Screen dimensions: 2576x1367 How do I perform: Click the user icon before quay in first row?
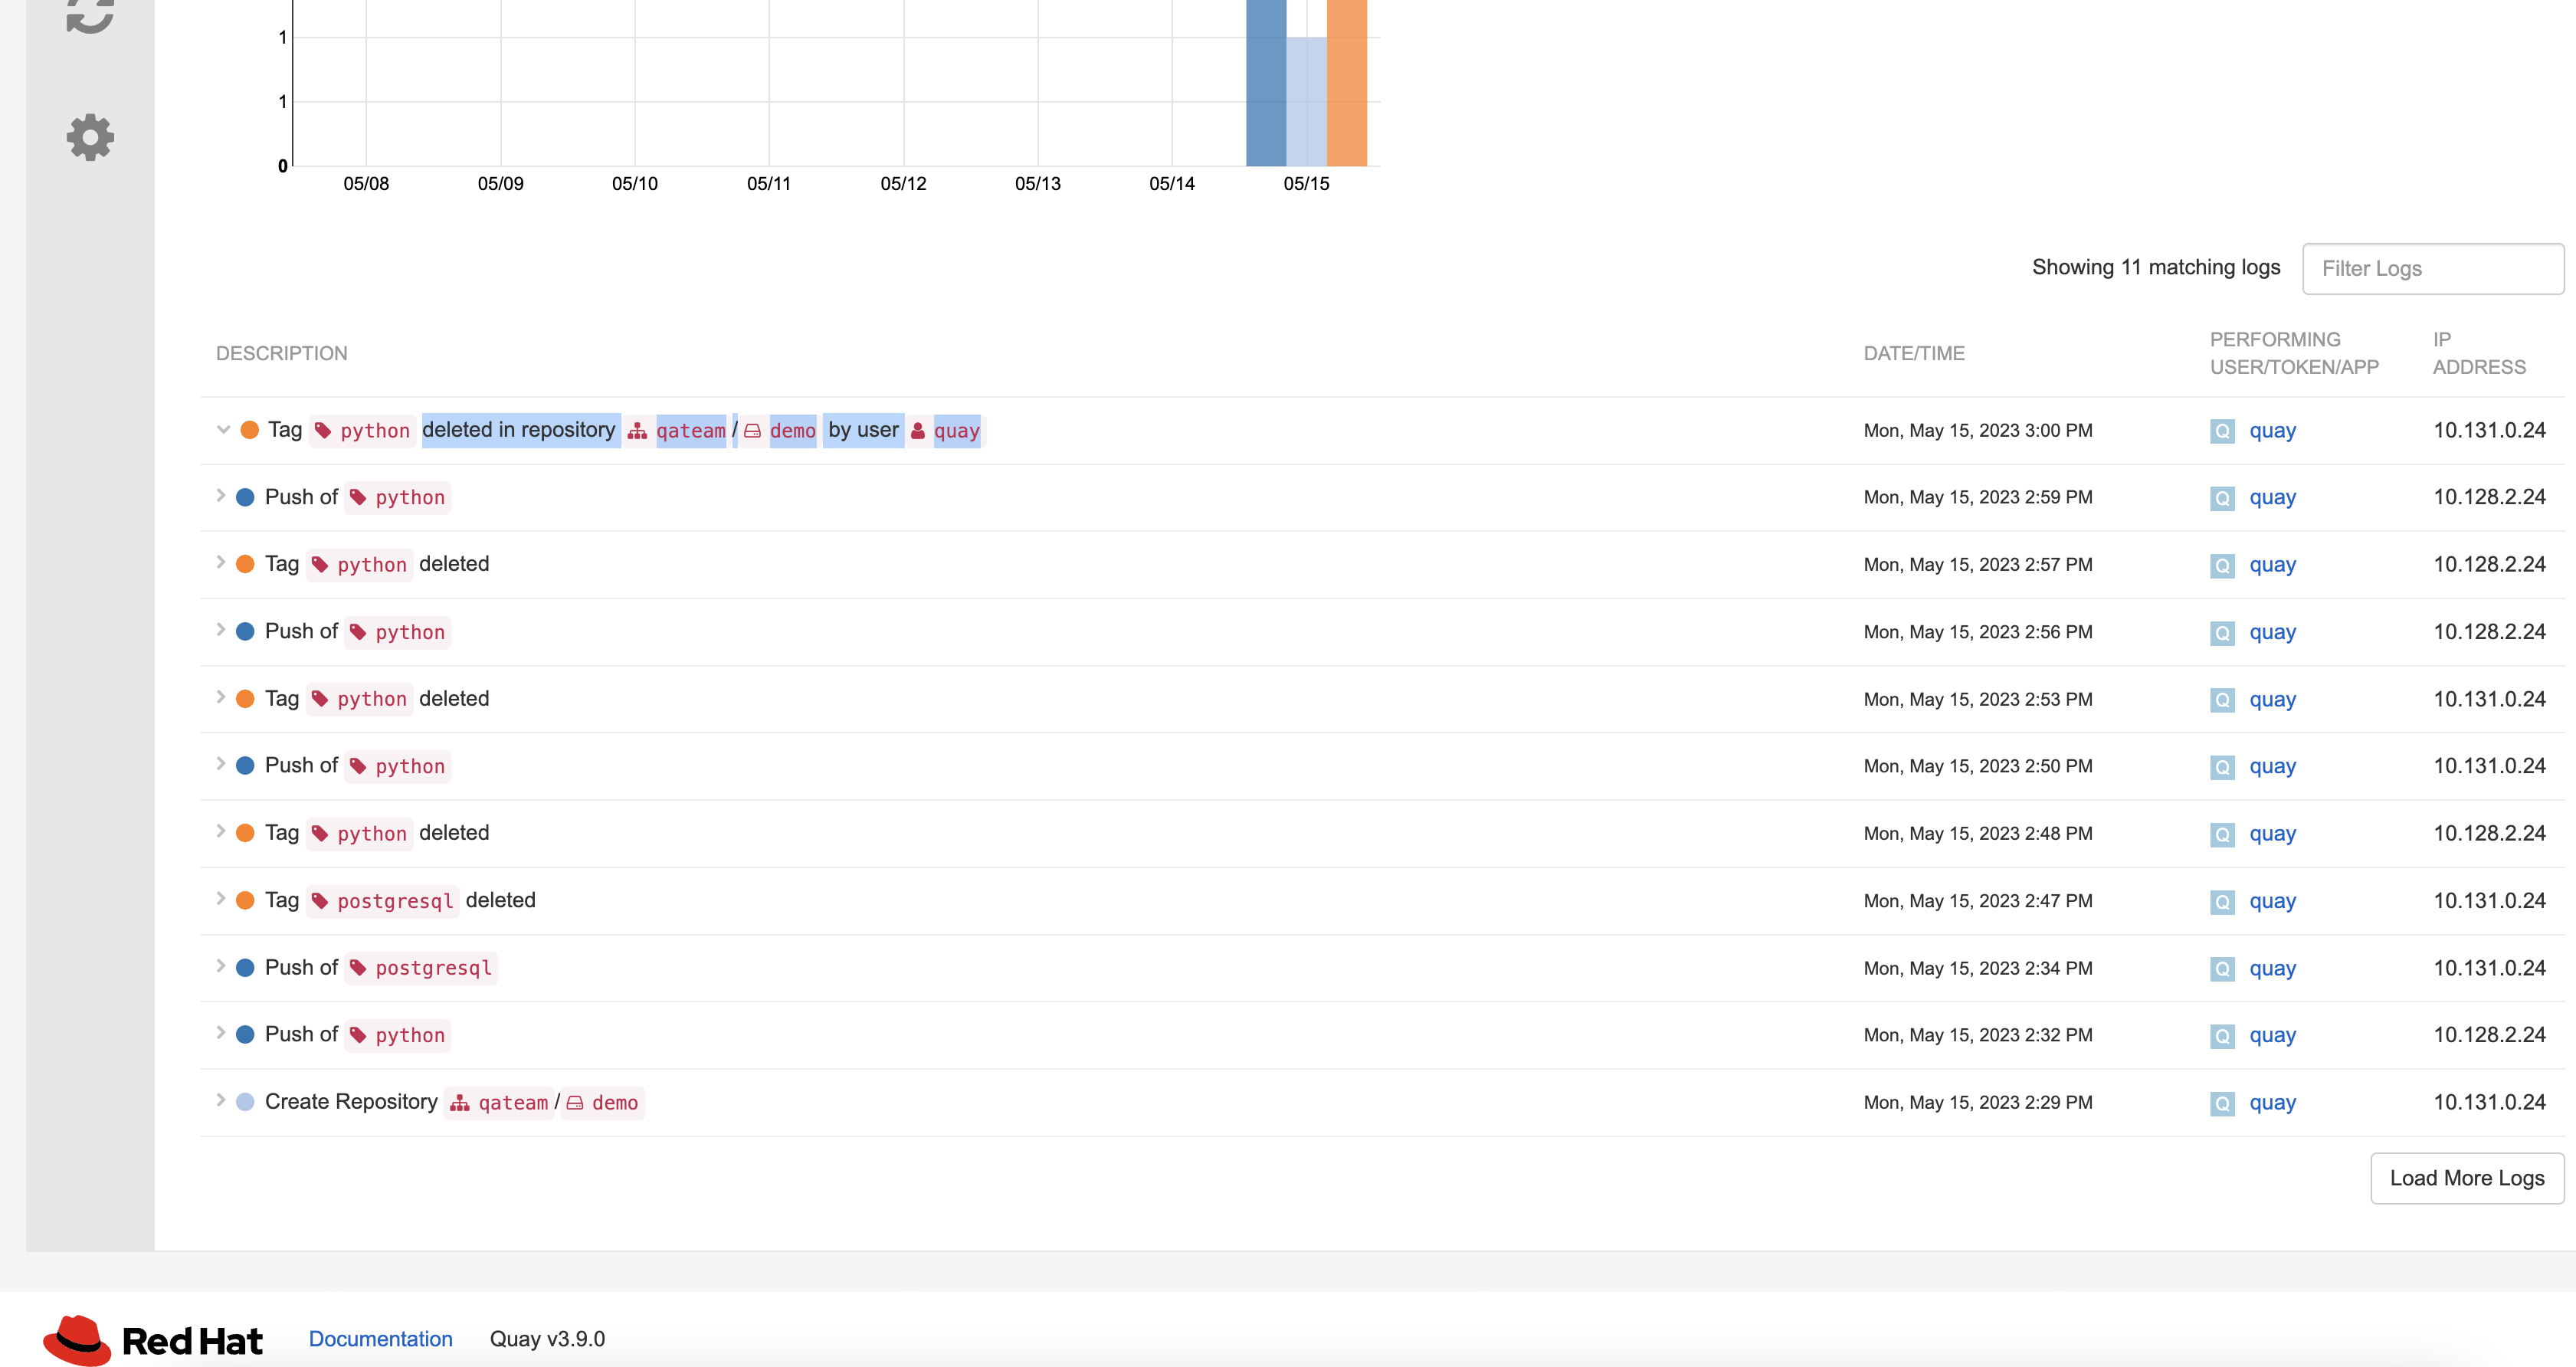[918, 431]
